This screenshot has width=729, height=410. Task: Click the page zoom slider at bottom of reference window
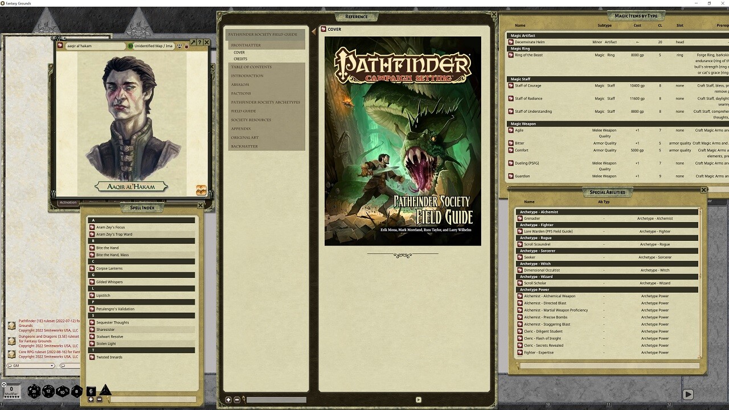(276, 399)
